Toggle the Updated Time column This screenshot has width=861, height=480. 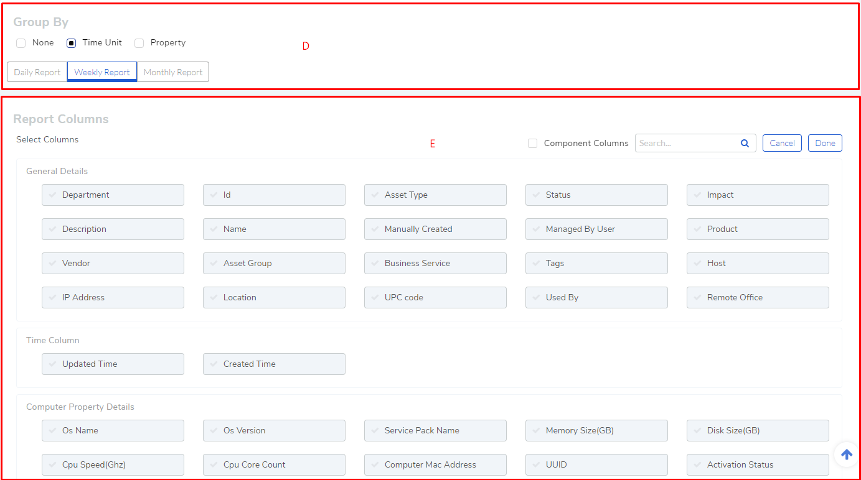(113, 364)
